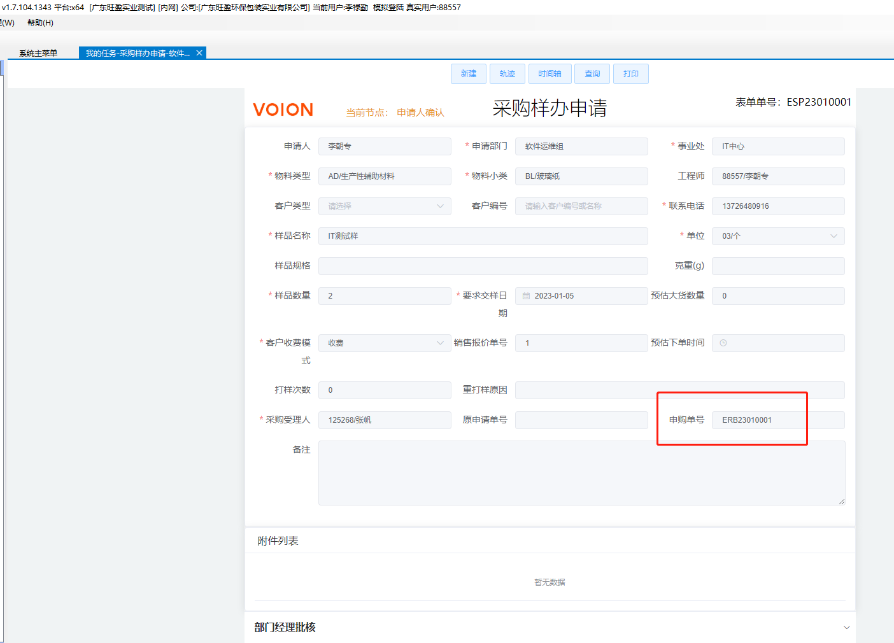Click inside the 备注 text area
Image resolution: width=894 pixels, height=643 pixels.
point(581,473)
